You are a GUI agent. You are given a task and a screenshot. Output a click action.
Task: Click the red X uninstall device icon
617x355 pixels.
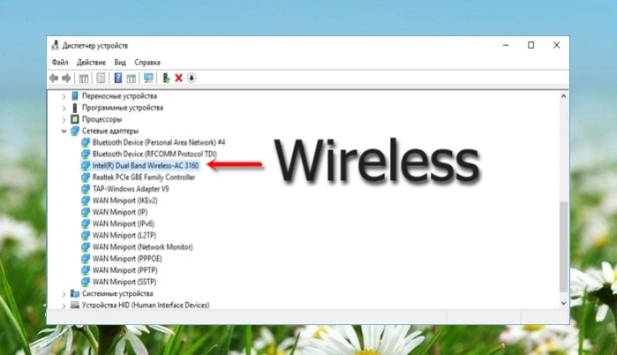click(x=178, y=78)
